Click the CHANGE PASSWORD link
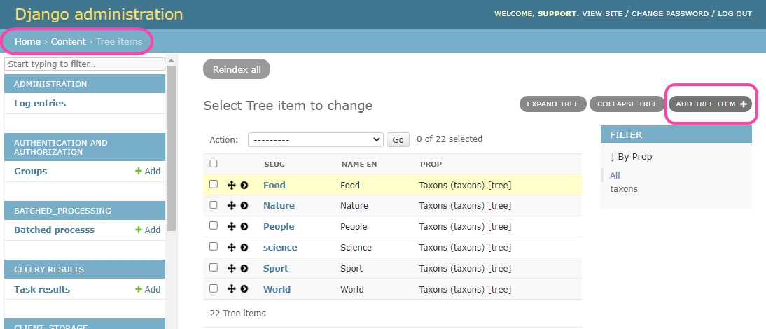766x329 pixels. 670,14
